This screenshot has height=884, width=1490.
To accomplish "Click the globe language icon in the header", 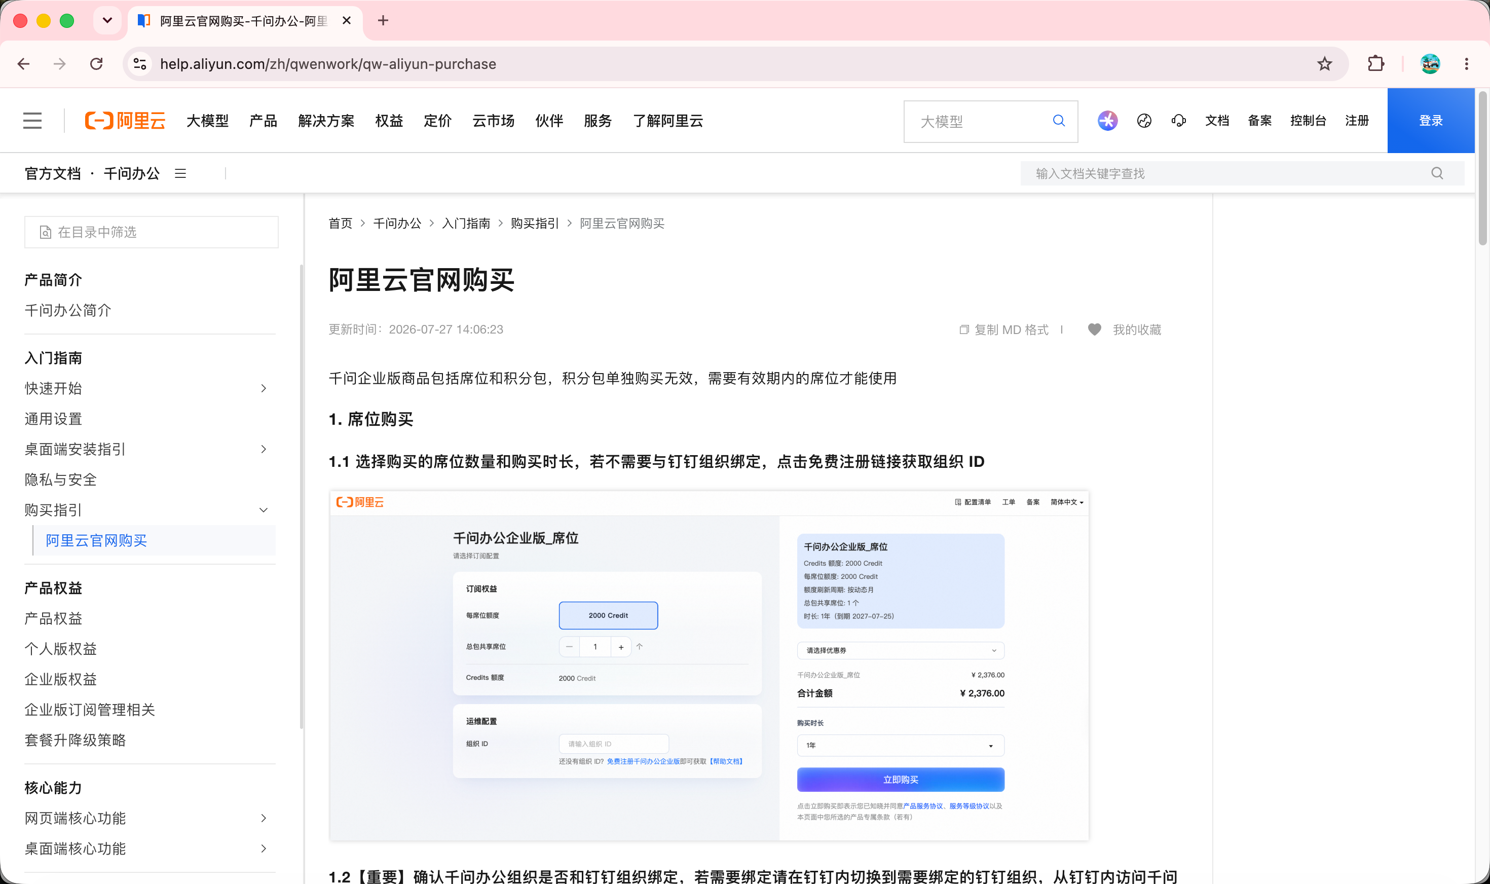I will point(1144,121).
